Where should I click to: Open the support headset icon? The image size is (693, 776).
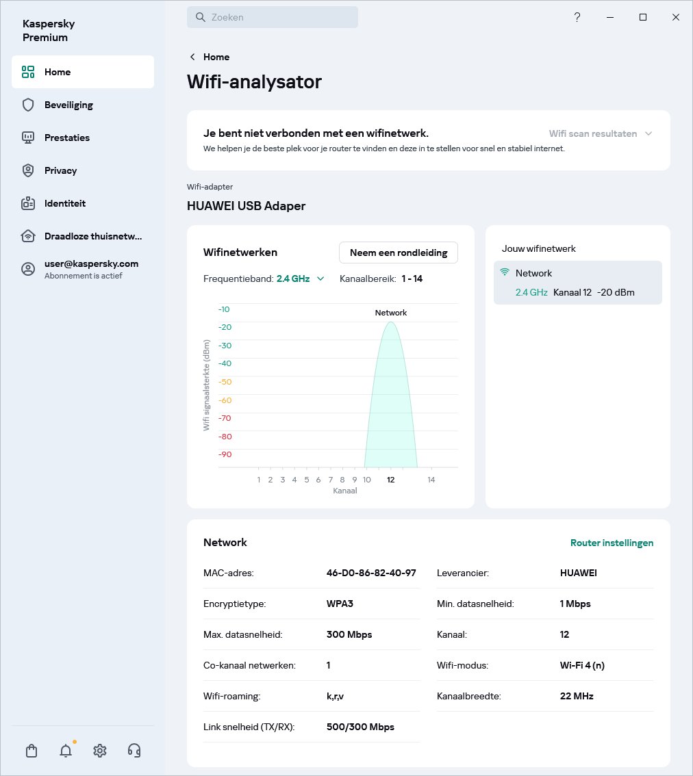point(134,751)
